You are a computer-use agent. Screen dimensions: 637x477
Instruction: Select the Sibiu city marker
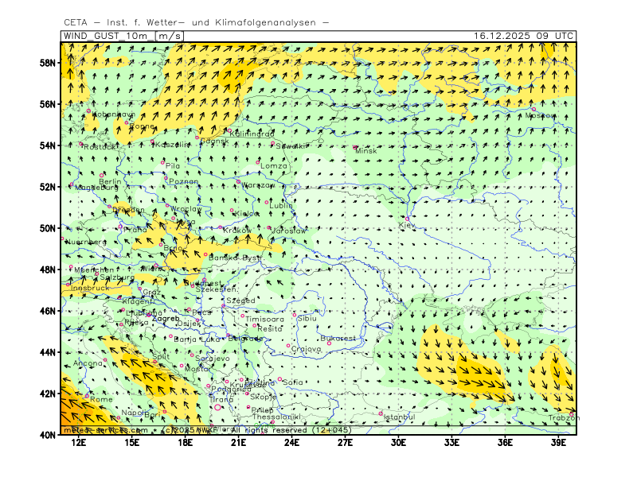(x=294, y=315)
